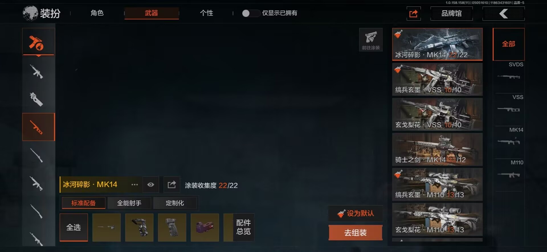The width and height of the screenshot is (547, 252).
Task: Click the back arrow button
Action: pos(503,13)
